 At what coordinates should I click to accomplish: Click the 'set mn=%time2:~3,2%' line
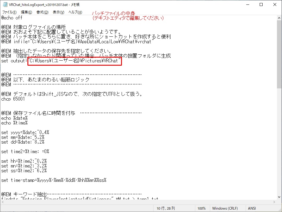[24, 166]
